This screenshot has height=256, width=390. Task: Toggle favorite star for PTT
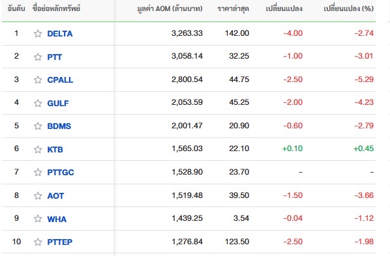pos(38,57)
